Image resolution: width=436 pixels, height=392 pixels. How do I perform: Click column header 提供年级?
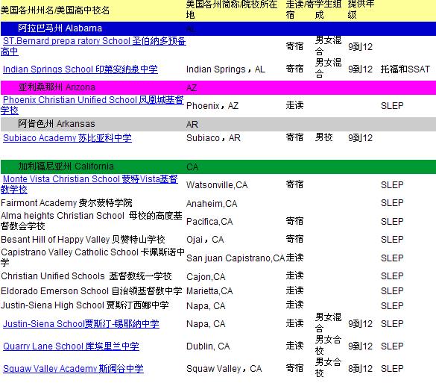[x=361, y=10]
